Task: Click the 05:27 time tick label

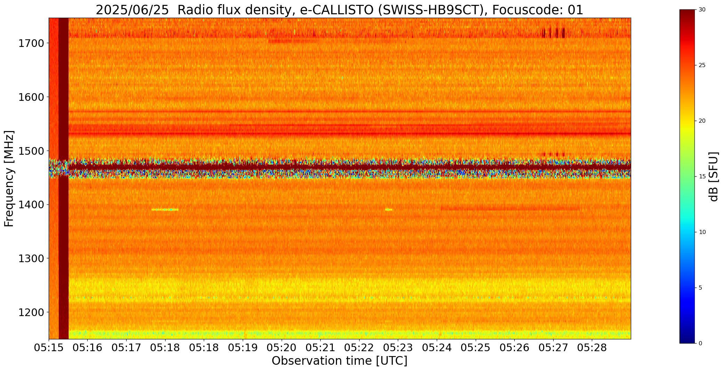Action: 553,348
